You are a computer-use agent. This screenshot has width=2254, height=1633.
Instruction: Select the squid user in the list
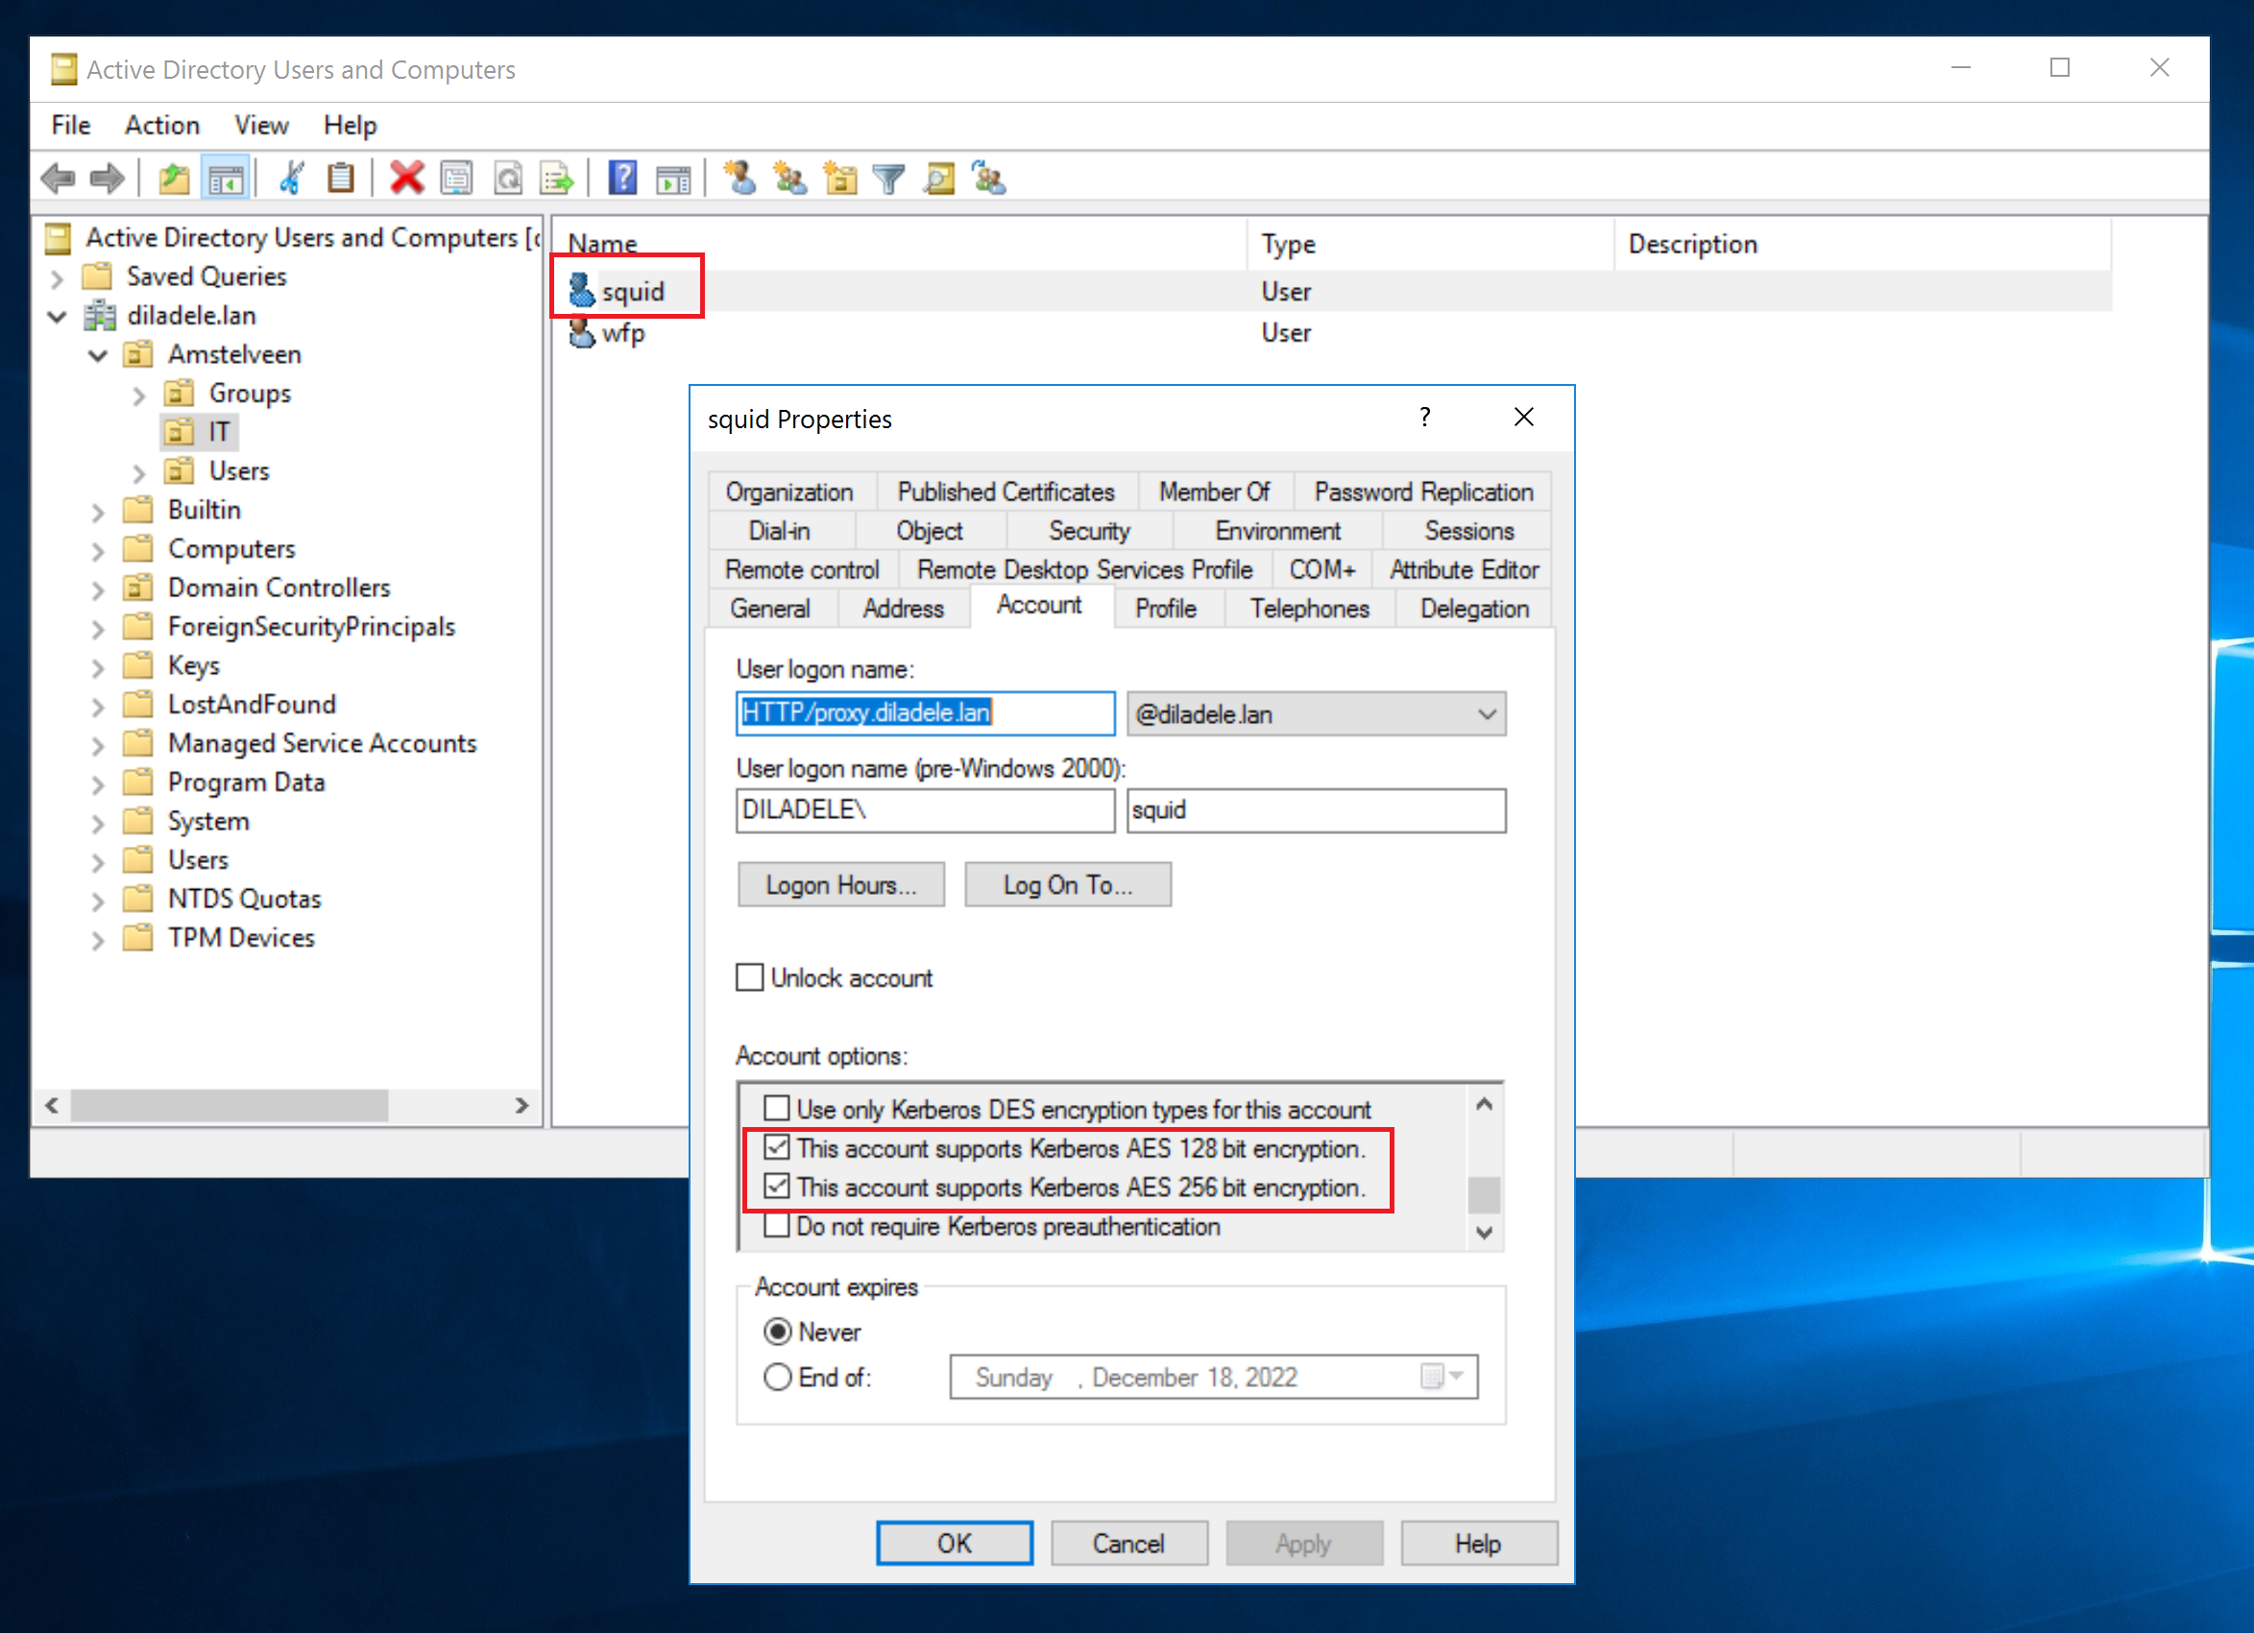[632, 291]
